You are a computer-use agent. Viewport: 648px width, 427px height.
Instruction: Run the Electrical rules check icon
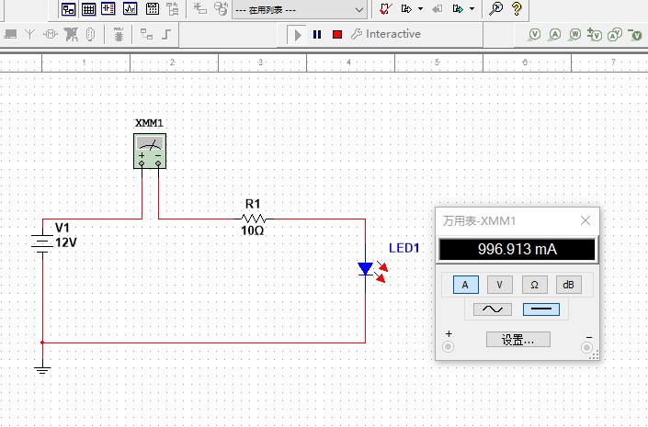(385, 8)
